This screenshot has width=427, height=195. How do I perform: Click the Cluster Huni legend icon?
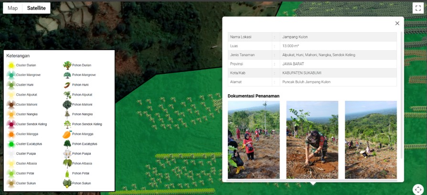(x=11, y=85)
